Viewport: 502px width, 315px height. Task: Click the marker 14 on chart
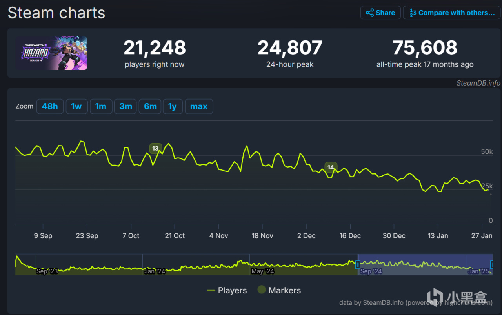tap(331, 168)
